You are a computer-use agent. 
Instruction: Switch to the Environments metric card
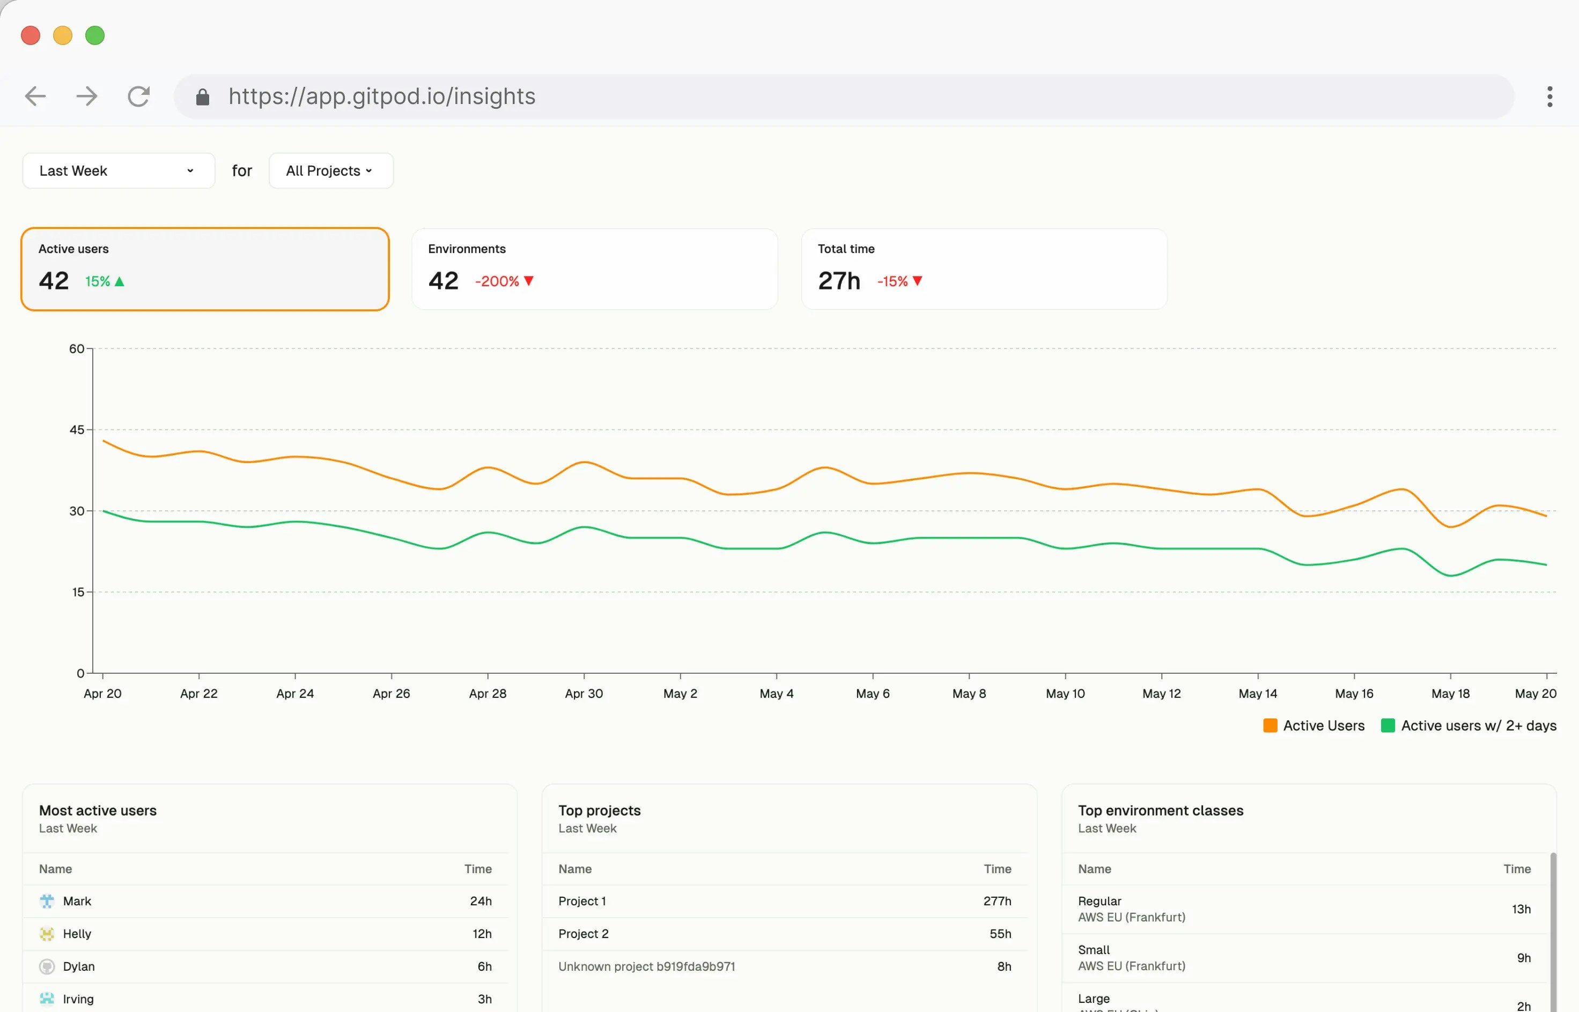click(x=594, y=269)
